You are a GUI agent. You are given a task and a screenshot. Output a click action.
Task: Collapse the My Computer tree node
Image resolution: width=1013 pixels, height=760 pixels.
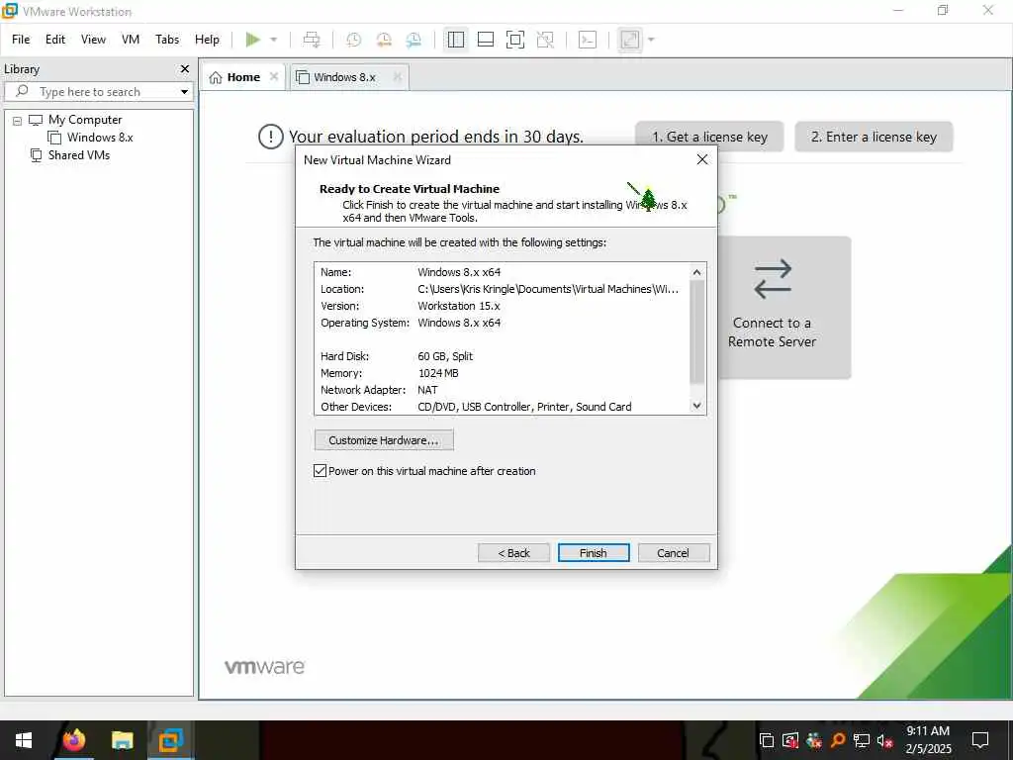(18, 120)
